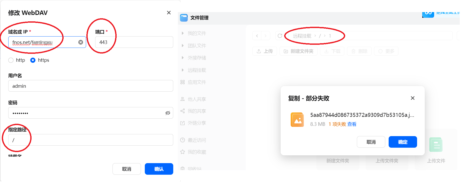475x185 pixels.
Task: Confirm the WebDAV settings
Action: [x=159, y=169]
